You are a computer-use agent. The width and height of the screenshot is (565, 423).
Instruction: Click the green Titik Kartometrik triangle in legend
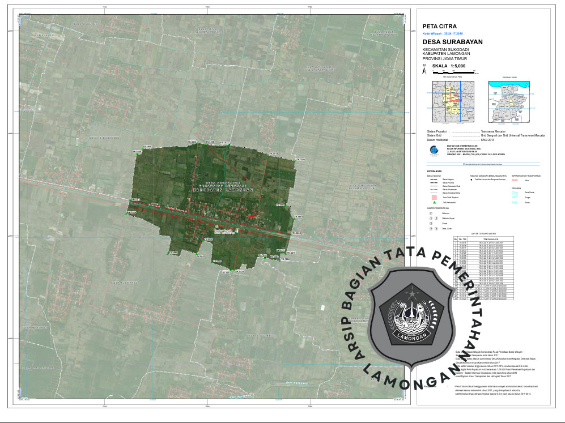point(434,202)
